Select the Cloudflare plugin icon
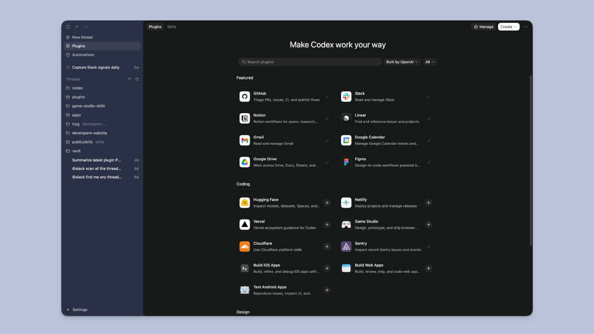Screen dimensions: 594x334 pos(245,246)
